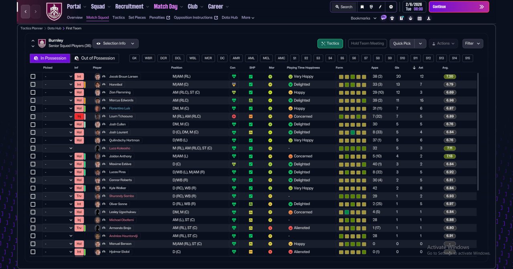Expand the Quick Pick dropdown arrow
Image resolution: width=513 pixels, height=269 pixels.
(420, 44)
